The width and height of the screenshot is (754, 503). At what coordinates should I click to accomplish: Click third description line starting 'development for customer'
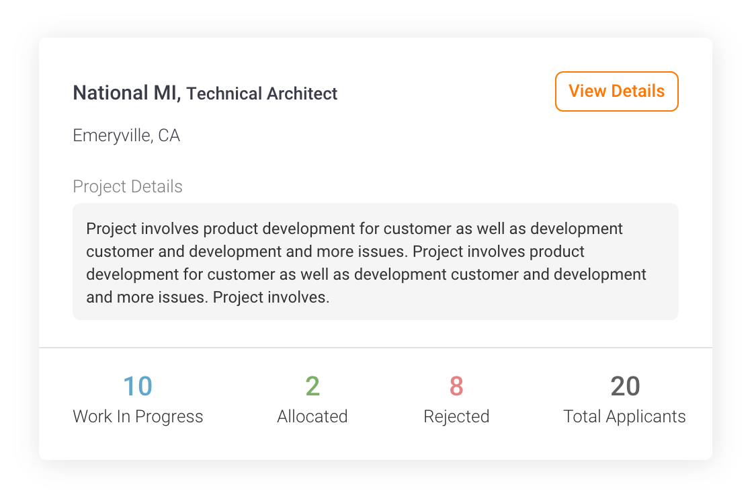tap(366, 274)
